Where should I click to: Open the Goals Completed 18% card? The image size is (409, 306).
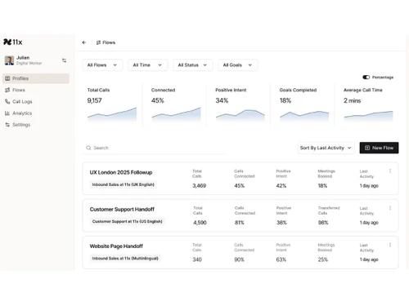tap(304, 105)
